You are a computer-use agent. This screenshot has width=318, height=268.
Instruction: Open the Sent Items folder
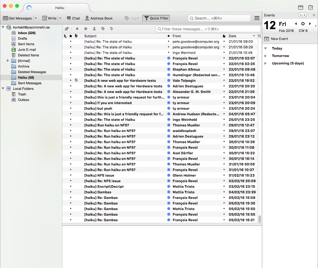[26, 44]
